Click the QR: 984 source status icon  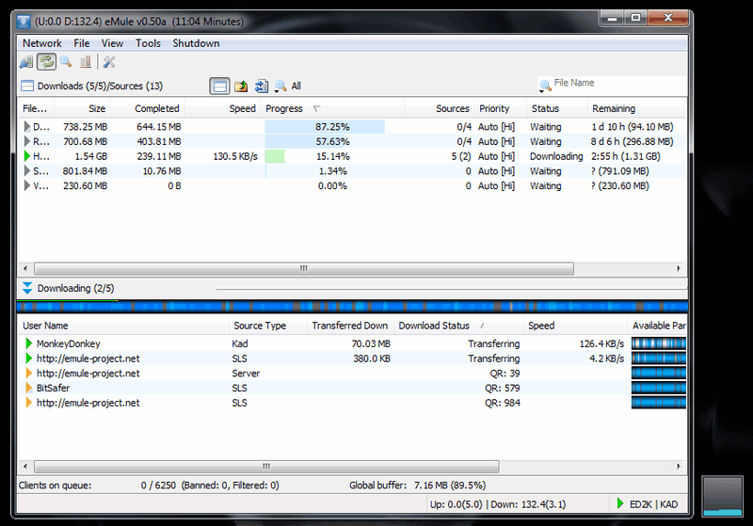point(29,403)
